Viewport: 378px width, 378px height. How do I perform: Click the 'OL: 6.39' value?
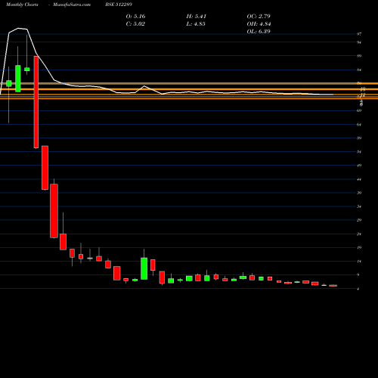click(x=259, y=32)
